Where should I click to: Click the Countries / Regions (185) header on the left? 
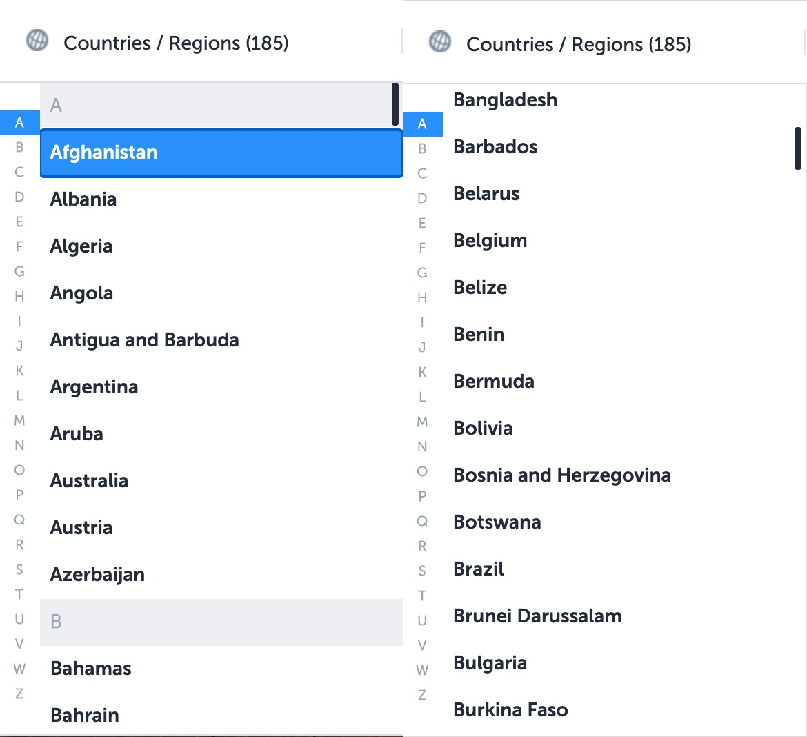(177, 43)
